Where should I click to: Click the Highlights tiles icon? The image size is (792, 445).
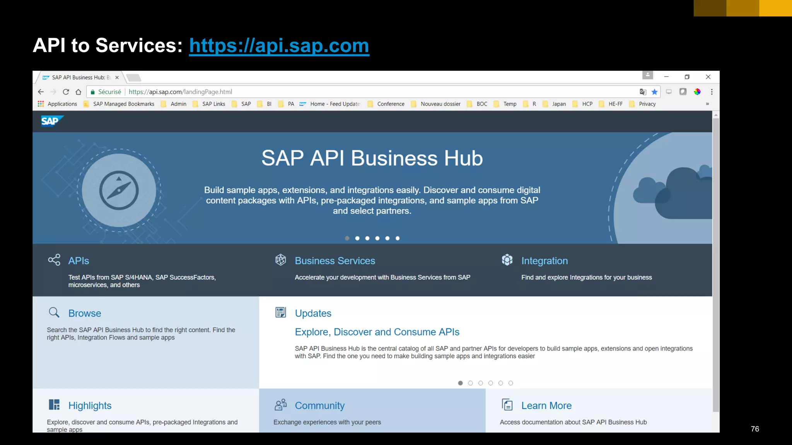point(54,404)
